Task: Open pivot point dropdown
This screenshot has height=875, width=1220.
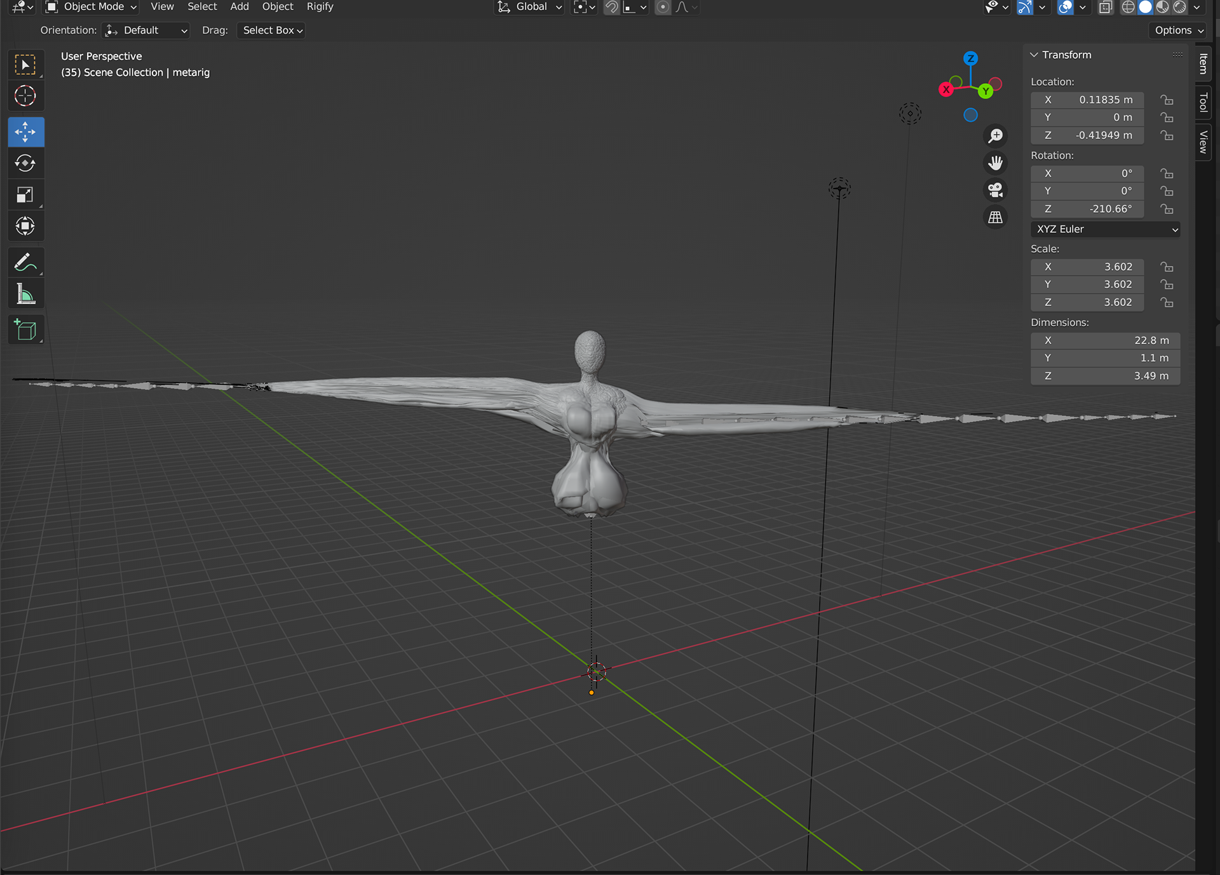Action: tap(584, 7)
